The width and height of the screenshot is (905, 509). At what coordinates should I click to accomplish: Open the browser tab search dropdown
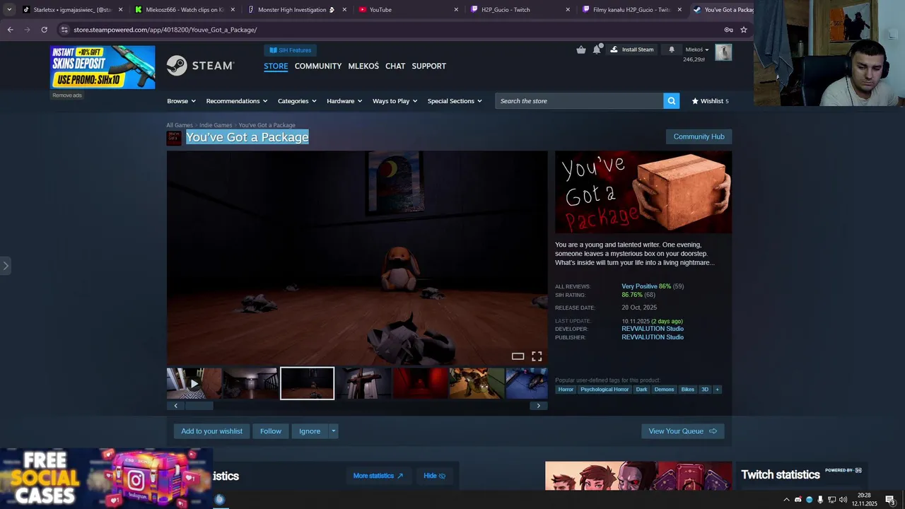pos(8,10)
